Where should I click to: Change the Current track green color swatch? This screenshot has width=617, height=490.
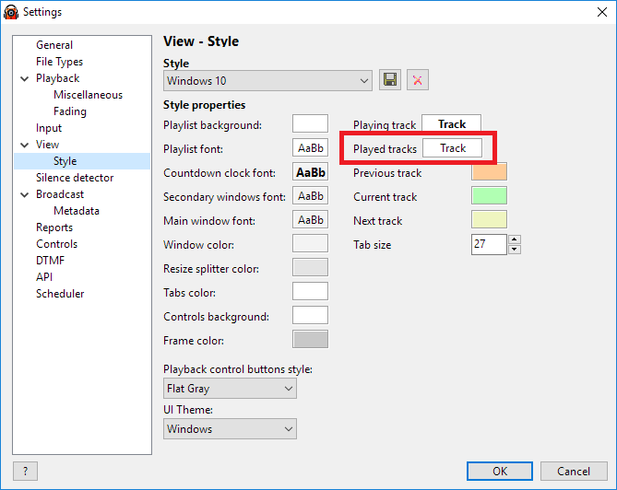click(x=489, y=195)
